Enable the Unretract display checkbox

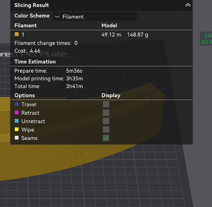(x=106, y=121)
